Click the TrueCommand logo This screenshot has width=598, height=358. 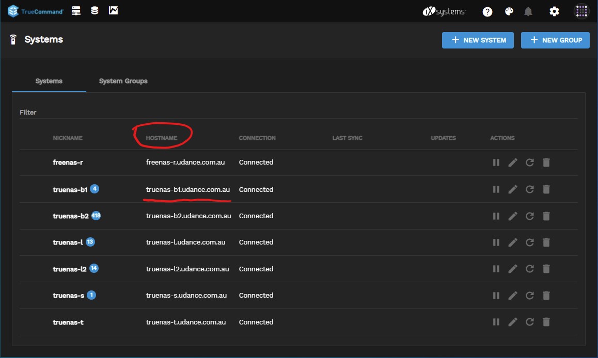click(35, 11)
